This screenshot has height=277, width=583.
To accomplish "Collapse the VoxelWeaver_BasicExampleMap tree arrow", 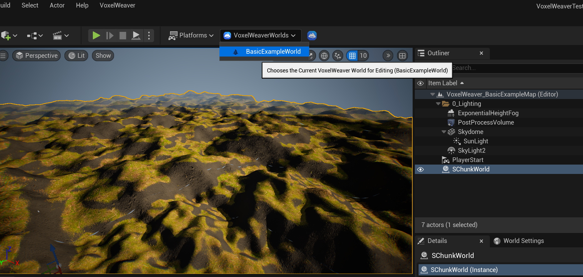I will coord(433,94).
